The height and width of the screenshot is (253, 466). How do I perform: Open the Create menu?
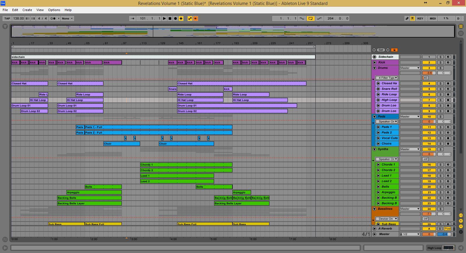(x=27, y=10)
